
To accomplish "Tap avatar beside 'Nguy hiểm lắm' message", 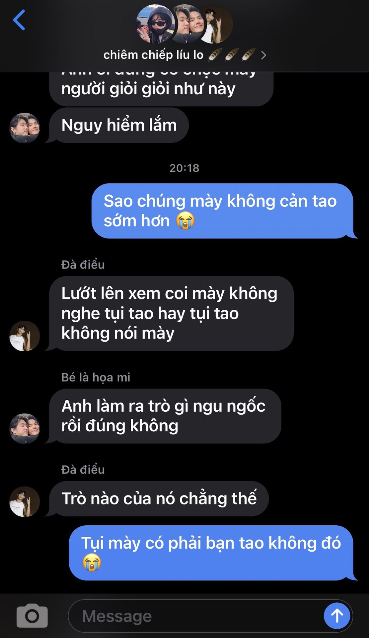I will coord(25,128).
